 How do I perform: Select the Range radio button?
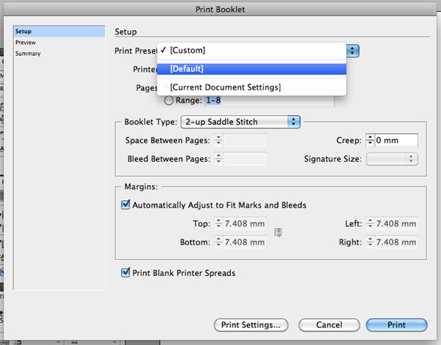(169, 101)
